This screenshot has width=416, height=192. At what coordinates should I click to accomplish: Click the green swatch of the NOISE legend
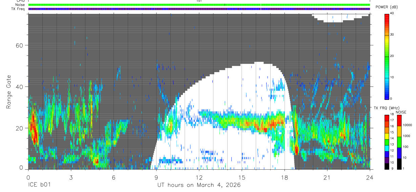pos(399,142)
